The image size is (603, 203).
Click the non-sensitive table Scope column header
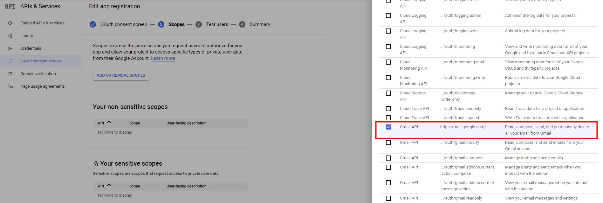pyautogui.click(x=135, y=123)
